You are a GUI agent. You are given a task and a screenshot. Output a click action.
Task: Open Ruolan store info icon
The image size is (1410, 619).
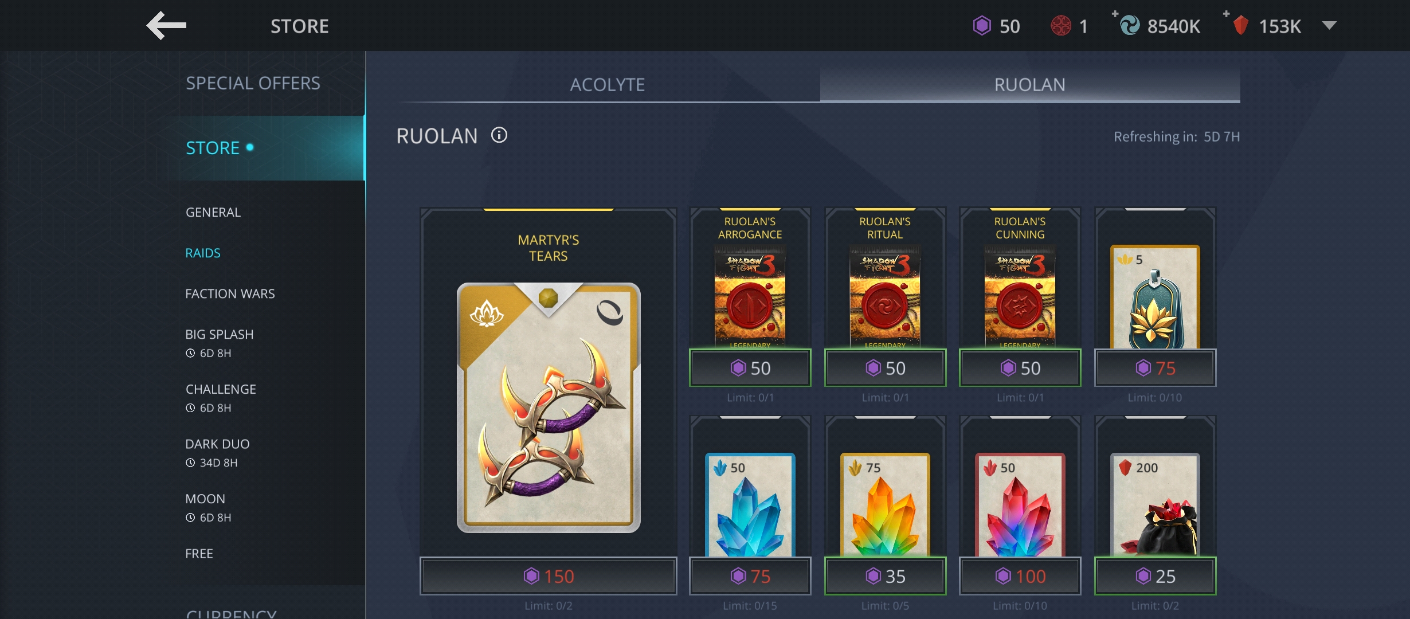[499, 135]
